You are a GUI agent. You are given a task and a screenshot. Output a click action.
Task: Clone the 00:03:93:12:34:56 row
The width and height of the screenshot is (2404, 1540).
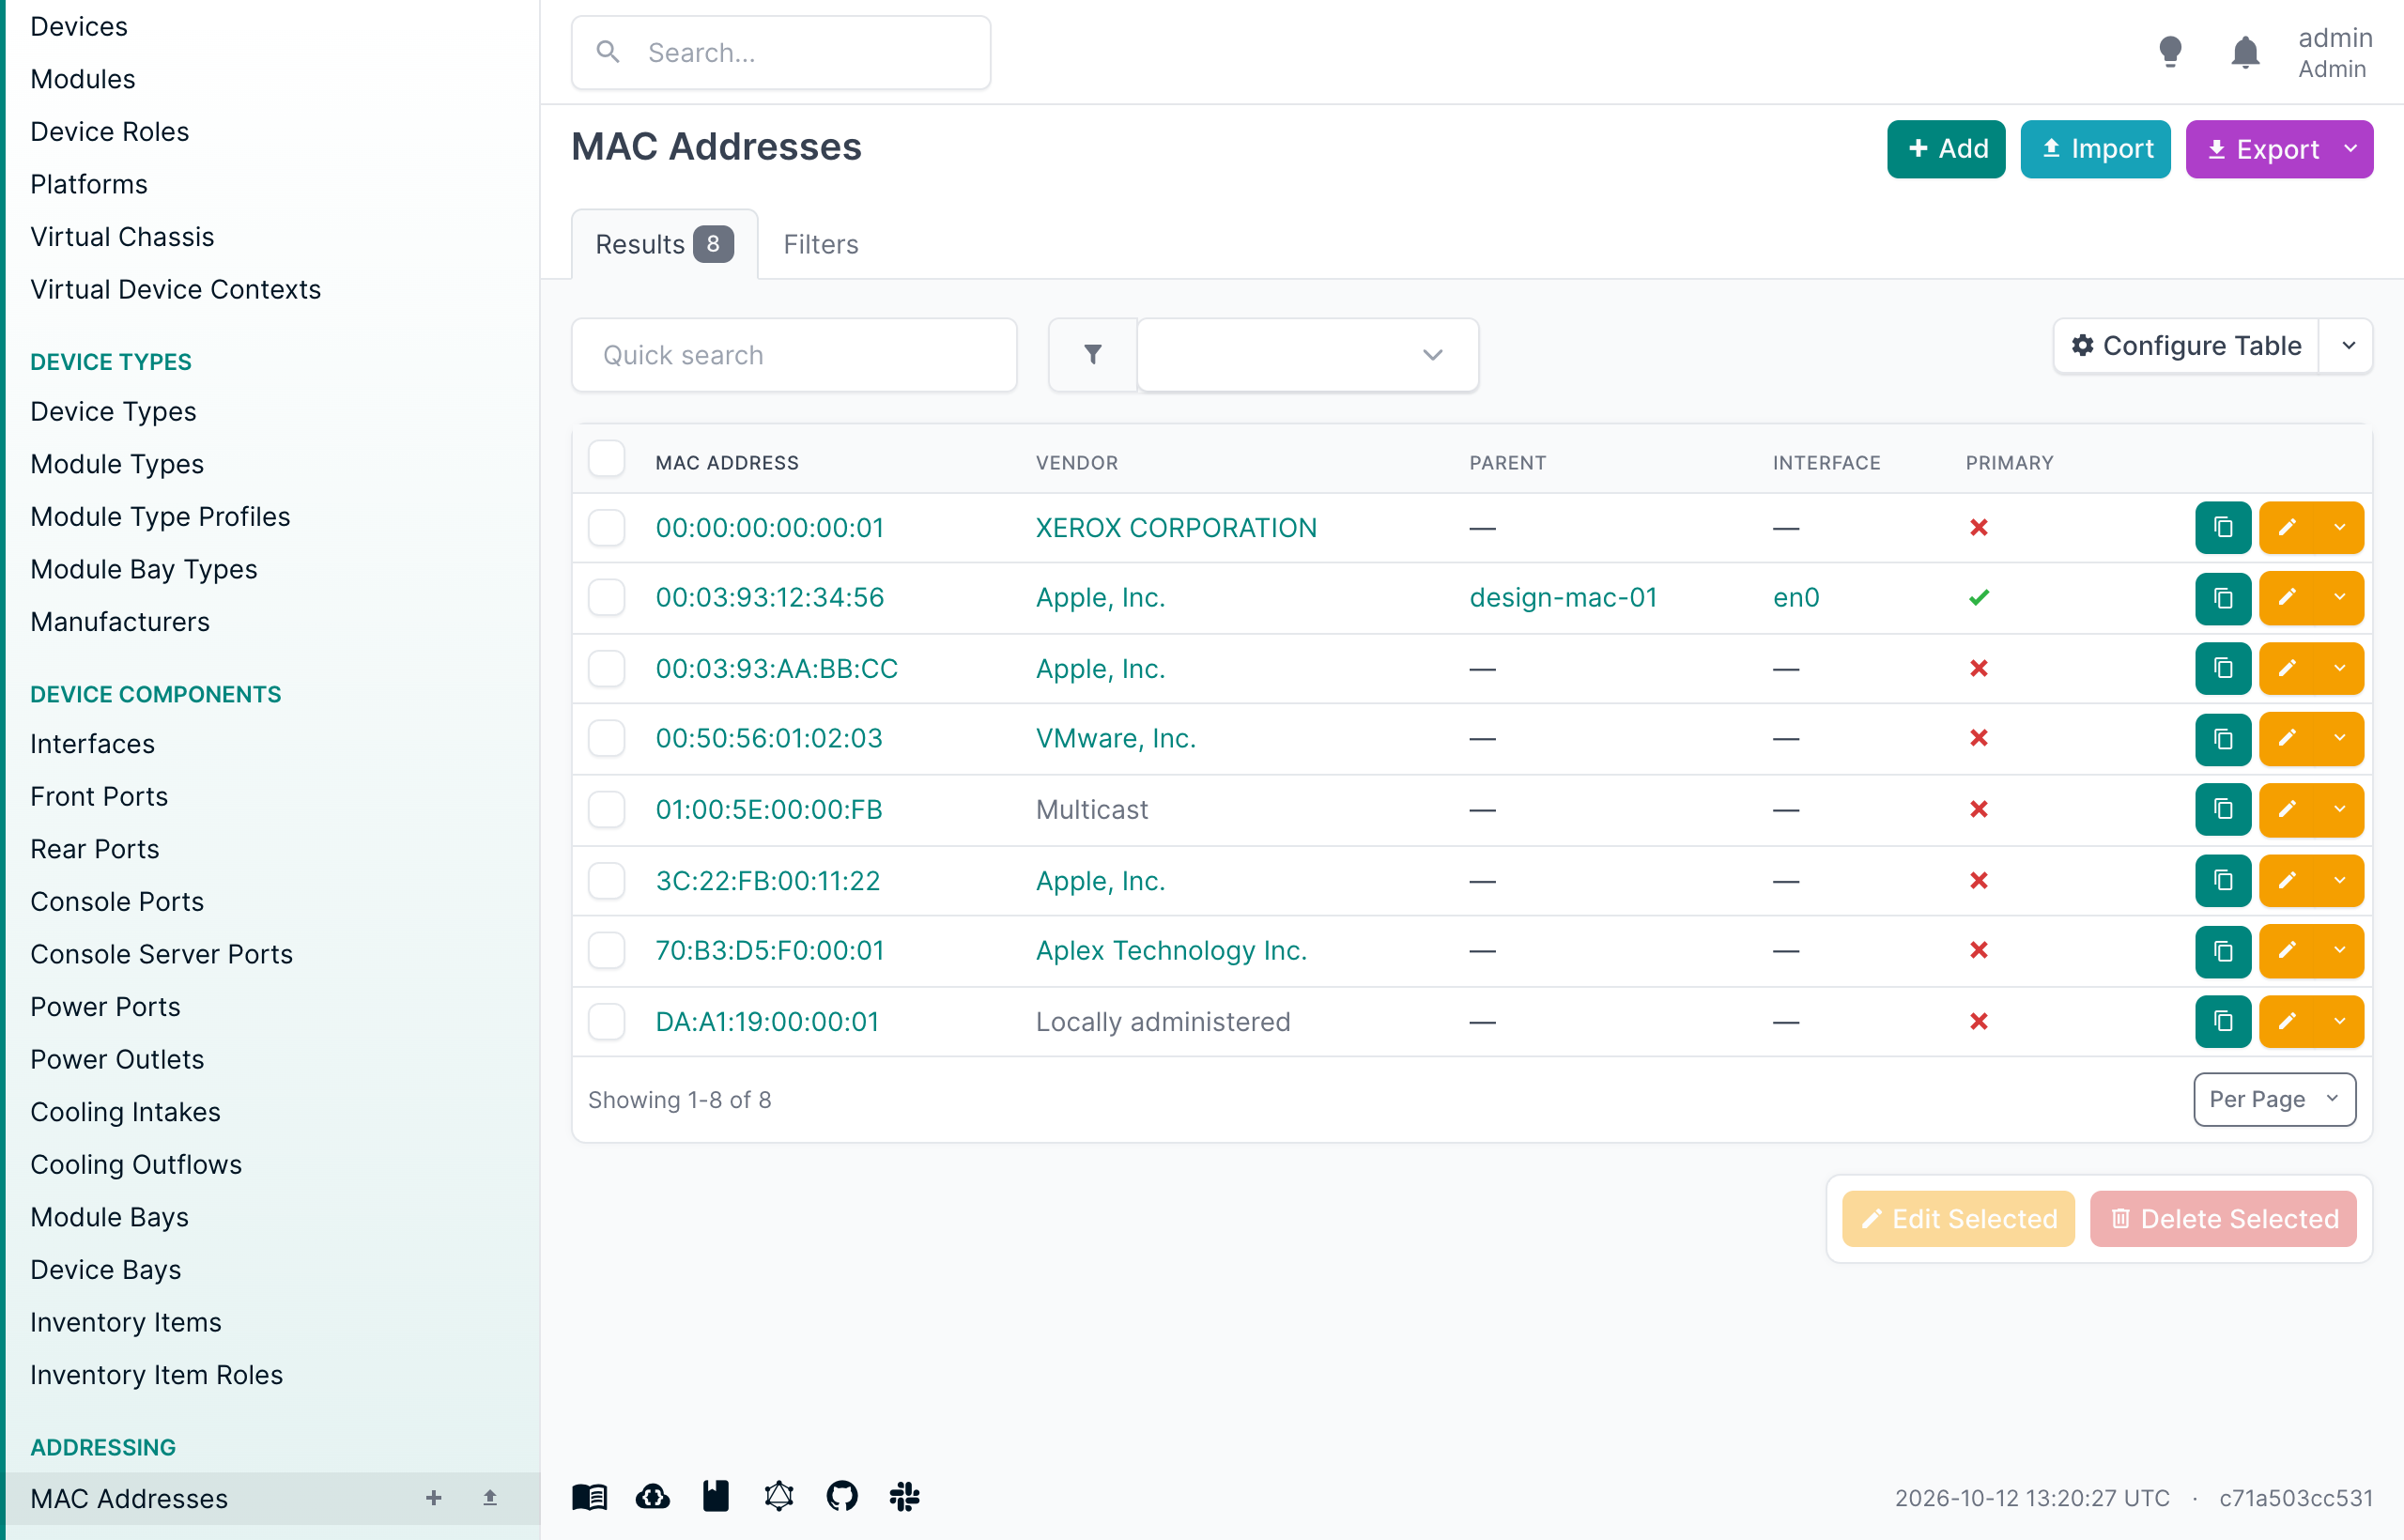2222,598
